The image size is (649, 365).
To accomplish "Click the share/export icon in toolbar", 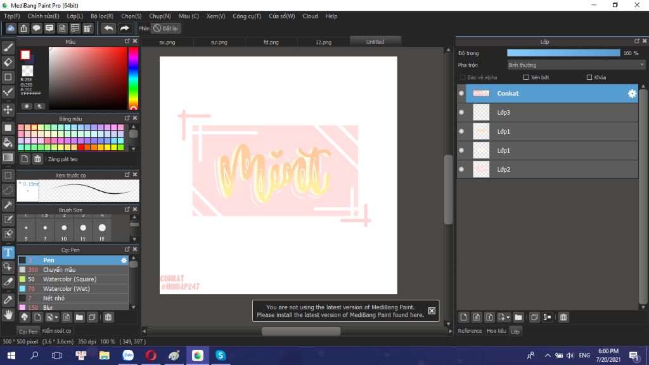I will click(x=23, y=28).
